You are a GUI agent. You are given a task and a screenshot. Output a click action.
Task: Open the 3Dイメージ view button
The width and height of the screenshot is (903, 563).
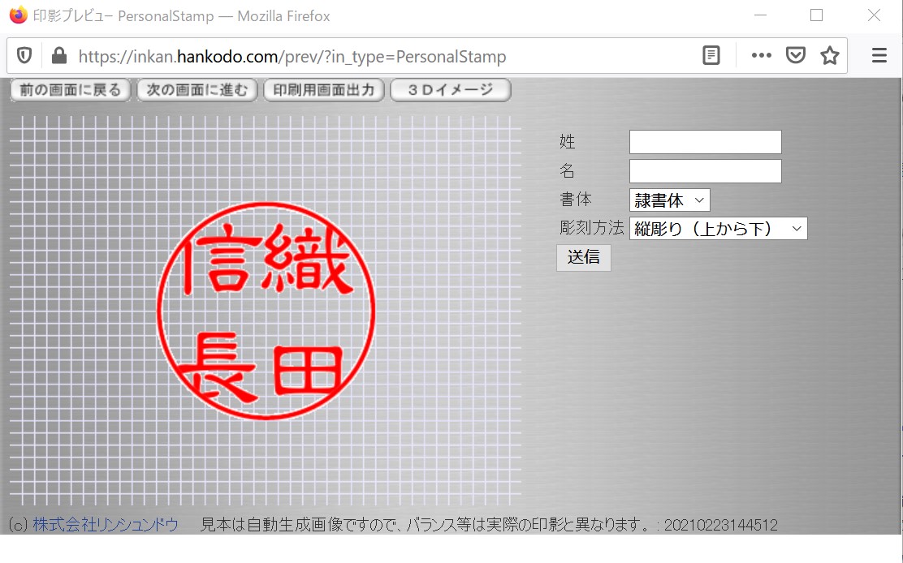coord(451,90)
